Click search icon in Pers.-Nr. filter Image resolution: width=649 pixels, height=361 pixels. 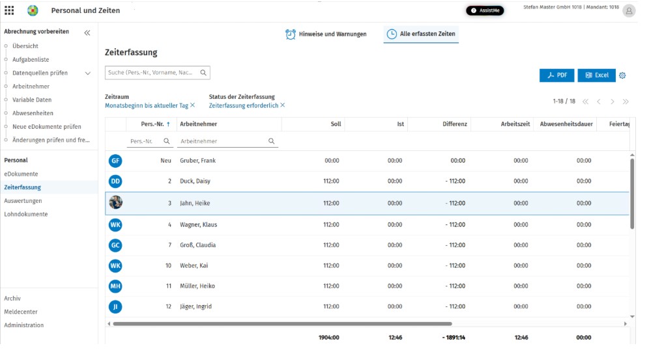[166, 141]
